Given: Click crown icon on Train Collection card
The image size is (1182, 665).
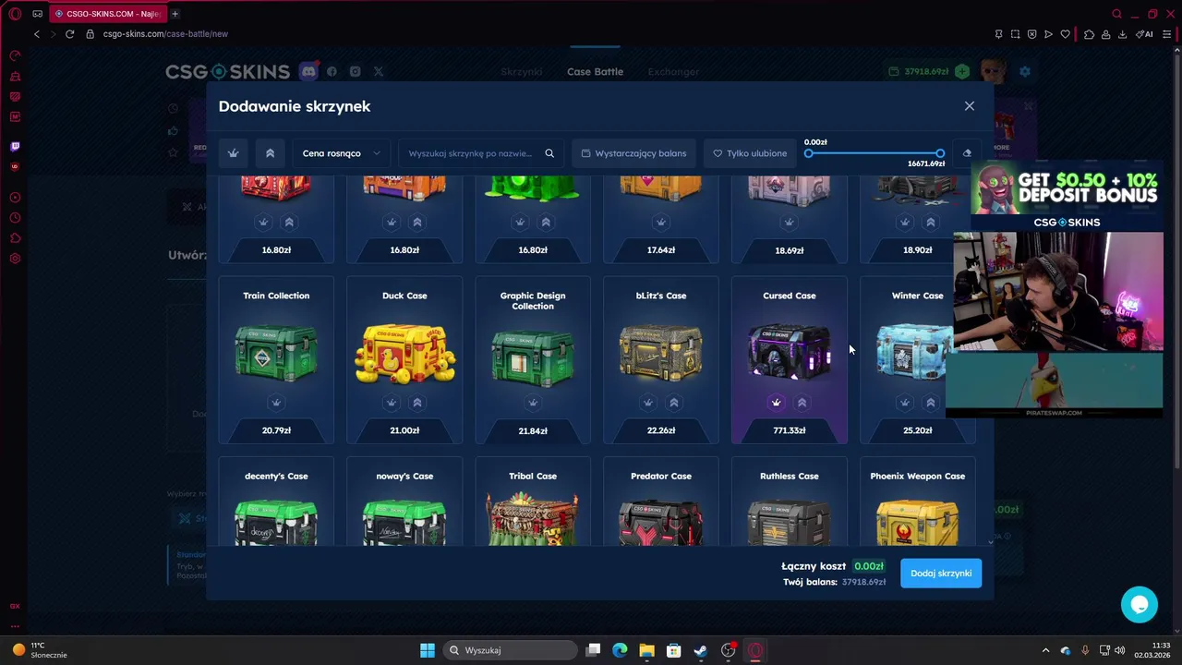Looking at the screenshot, I should 276,403.
